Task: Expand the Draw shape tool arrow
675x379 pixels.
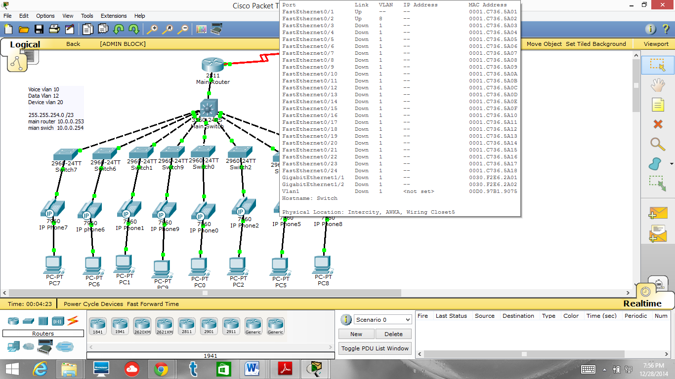Action: tap(672, 164)
